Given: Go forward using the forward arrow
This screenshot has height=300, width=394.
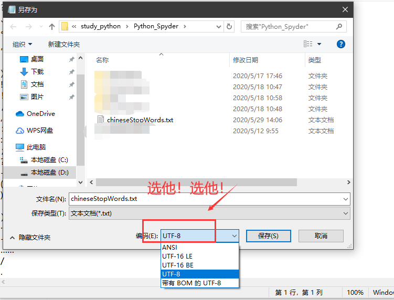Looking at the screenshot, I should pyautogui.click(x=29, y=27).
